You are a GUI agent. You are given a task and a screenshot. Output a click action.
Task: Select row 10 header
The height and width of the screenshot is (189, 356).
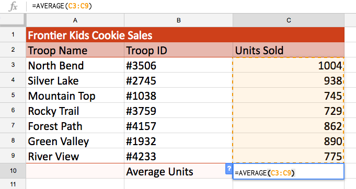[13, 171]
